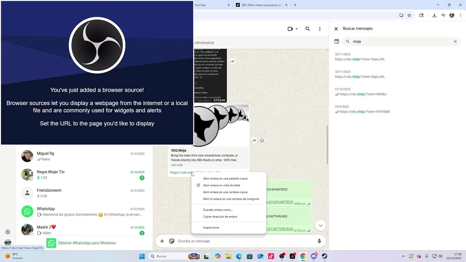Click the OBS logo in the overlay
This screenshot has width=466, height=262.
click(x=97, y=45)
